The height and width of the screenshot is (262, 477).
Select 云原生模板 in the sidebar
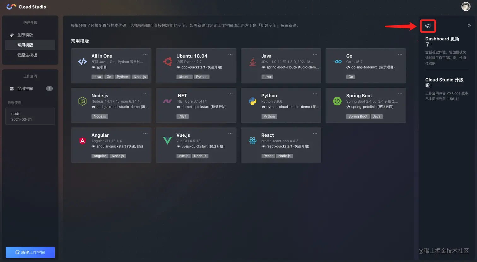click(x=30, y=55)
